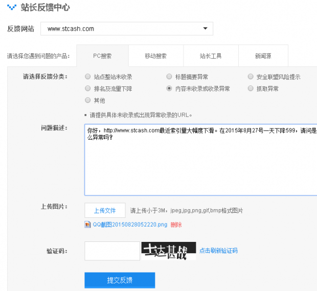This screenshot has width=317, height=291.
Task: Click the www.stcash.com site selection box
Action: pyautogui.click(x=127, y=29)
